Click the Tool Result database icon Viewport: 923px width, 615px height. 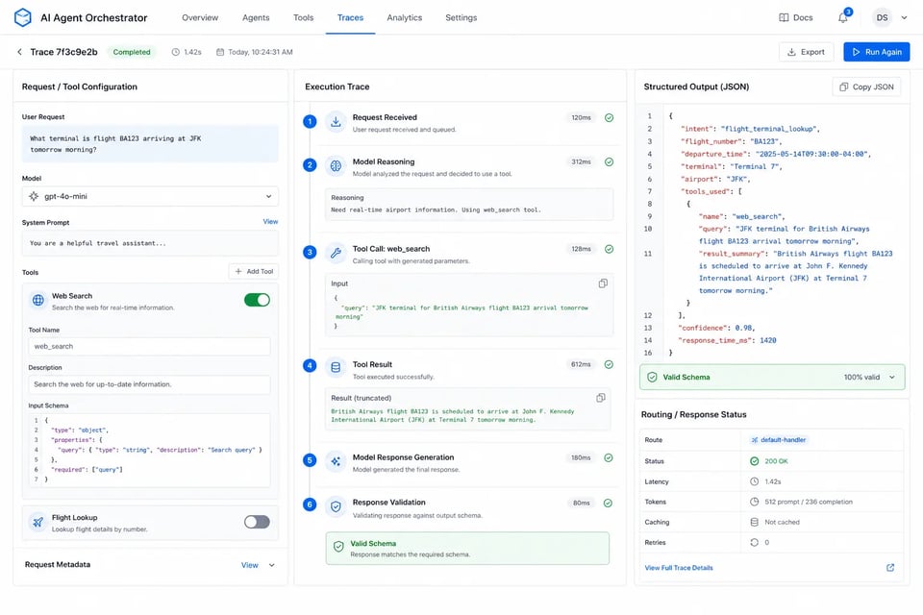point(336,367)
